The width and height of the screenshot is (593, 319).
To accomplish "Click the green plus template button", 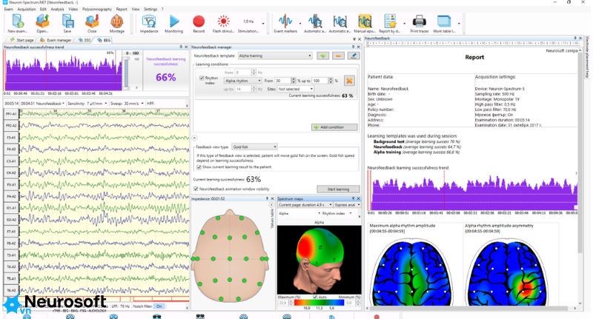I will tap(322, 56).
